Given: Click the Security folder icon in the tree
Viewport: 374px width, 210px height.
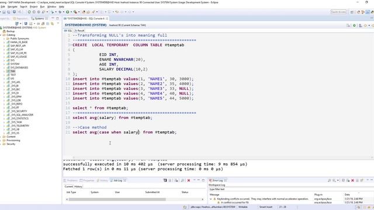Looking at the screenshot, I should (x=4, y=144).
